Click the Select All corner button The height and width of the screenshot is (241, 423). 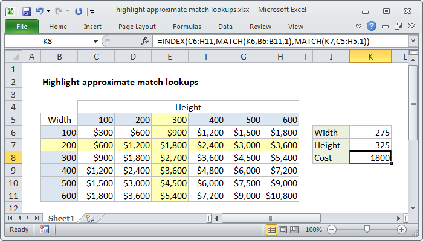click(x=13, y=57)
